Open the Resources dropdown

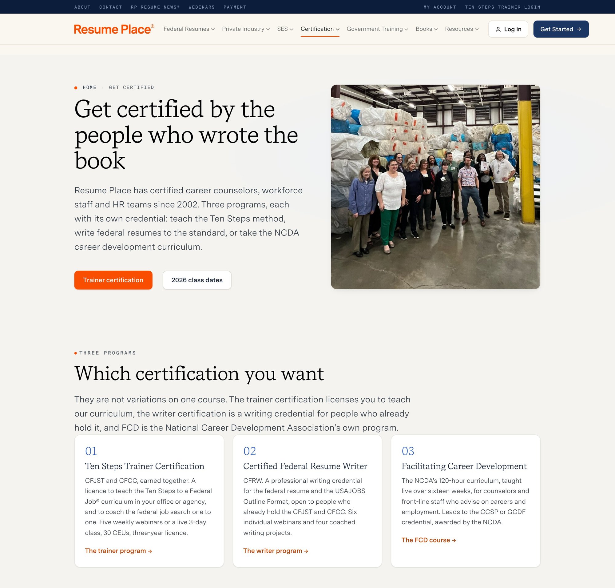(462, 29)
